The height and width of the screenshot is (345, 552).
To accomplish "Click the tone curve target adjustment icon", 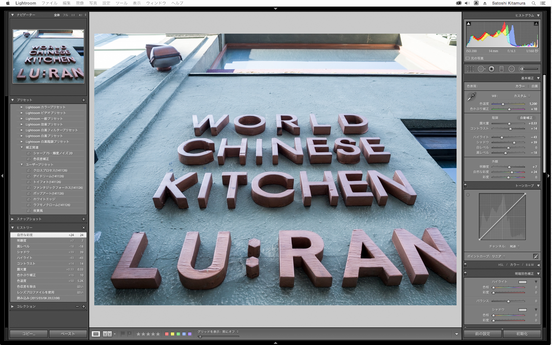I will (x=468, y=195).
